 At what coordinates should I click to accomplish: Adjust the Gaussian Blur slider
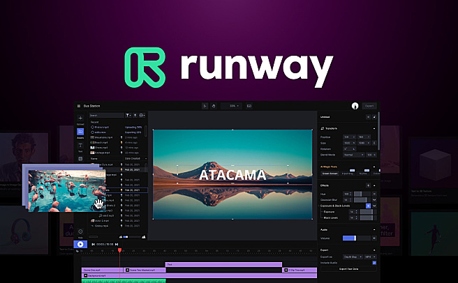point(362,200)
